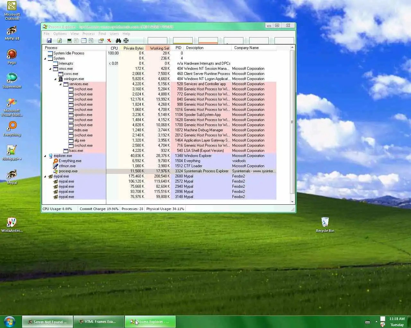Open the Process menu

[x=89, y=34]
